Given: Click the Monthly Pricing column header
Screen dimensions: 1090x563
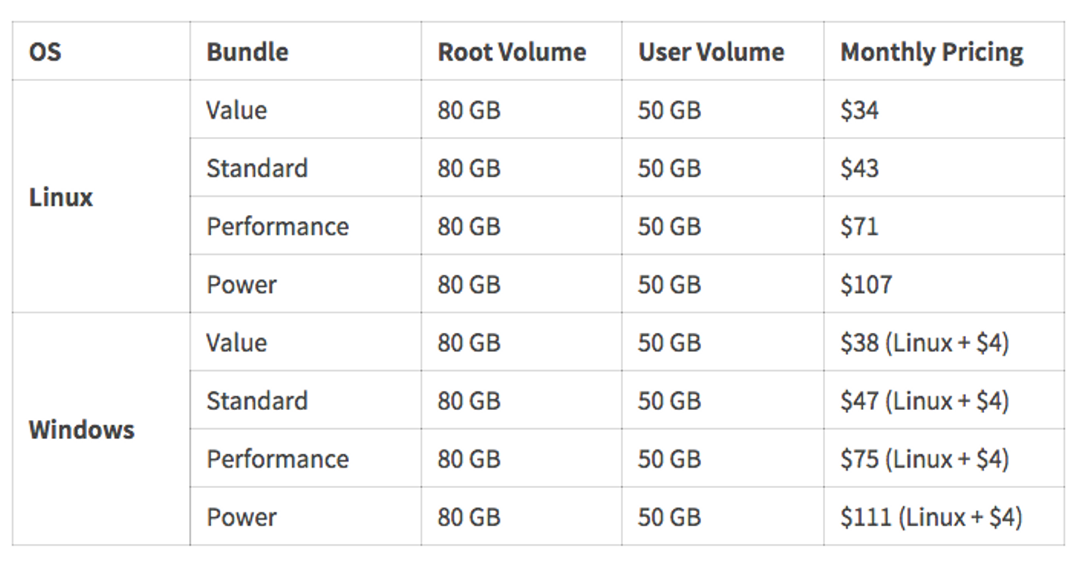Looking at the screenshot, I should pyautogui.click(x=932, y=52).
